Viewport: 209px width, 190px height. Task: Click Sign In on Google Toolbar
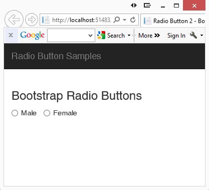pos(176,36)
